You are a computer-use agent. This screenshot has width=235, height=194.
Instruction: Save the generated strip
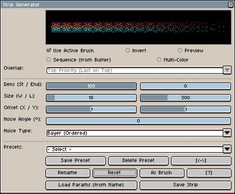[x=185, y=185]
